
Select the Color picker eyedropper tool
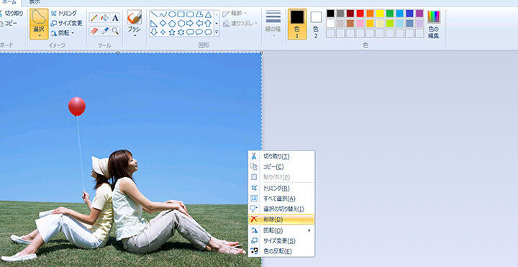coord(105,31)
